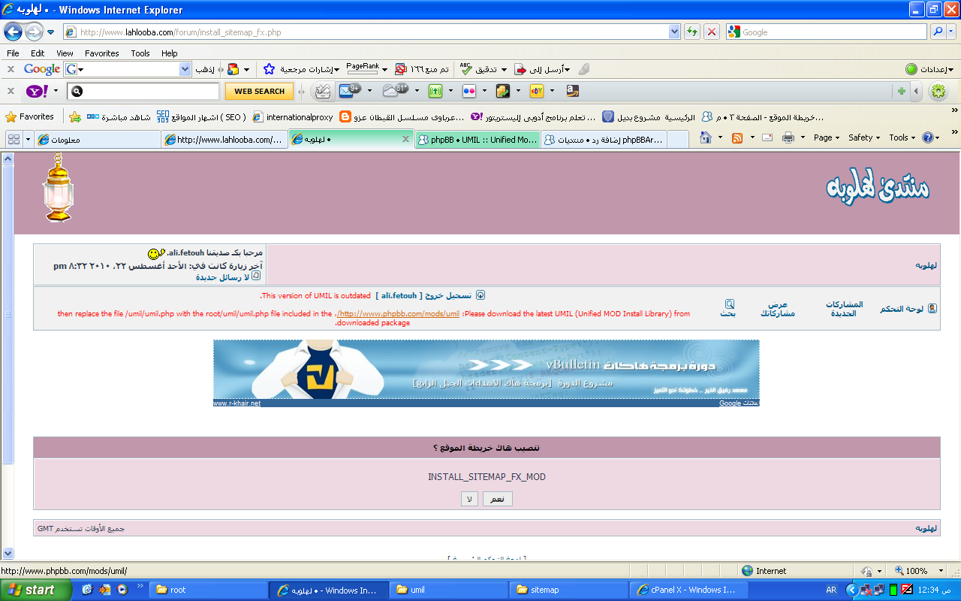The image size is (961, 601).
Task: Switch to the phpBB • UMIL tab
Action: (477, 140)
